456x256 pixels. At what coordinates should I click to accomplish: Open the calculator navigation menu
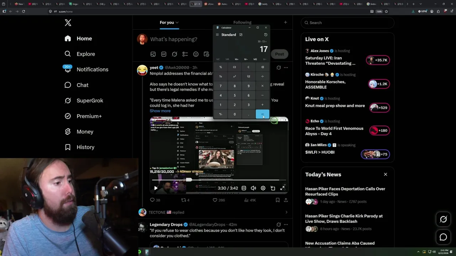click(x=217, y=35)
